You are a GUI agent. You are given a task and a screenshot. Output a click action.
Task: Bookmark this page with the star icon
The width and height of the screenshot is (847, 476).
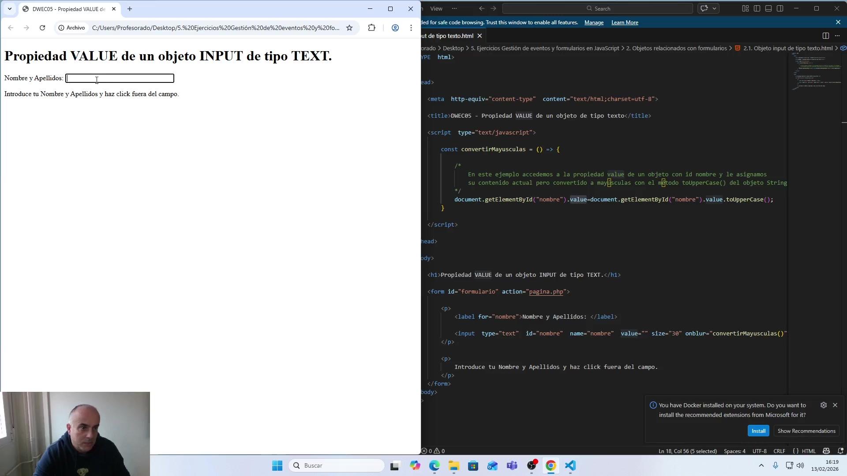(349, 28)
